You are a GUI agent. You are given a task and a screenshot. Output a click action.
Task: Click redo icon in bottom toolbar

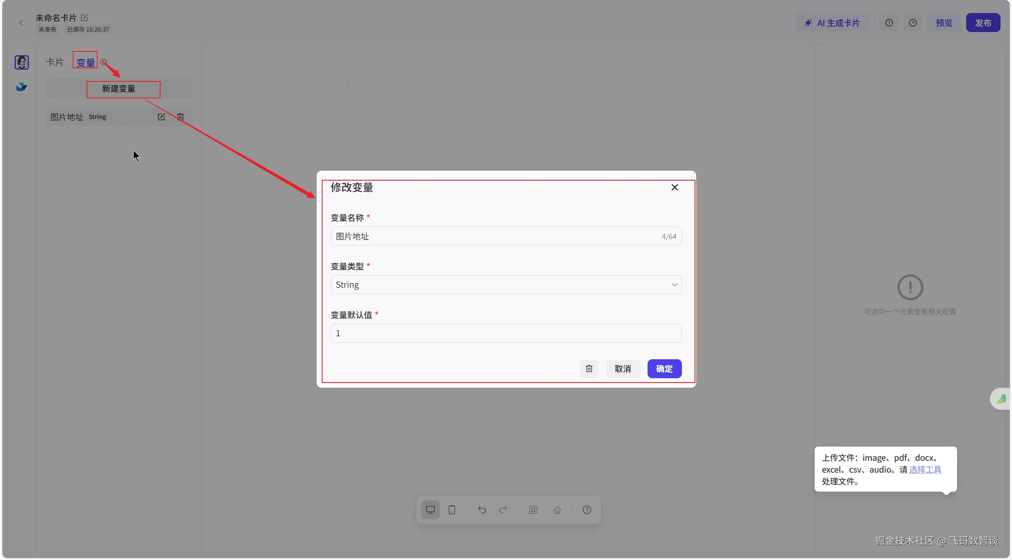coord(503,510)
